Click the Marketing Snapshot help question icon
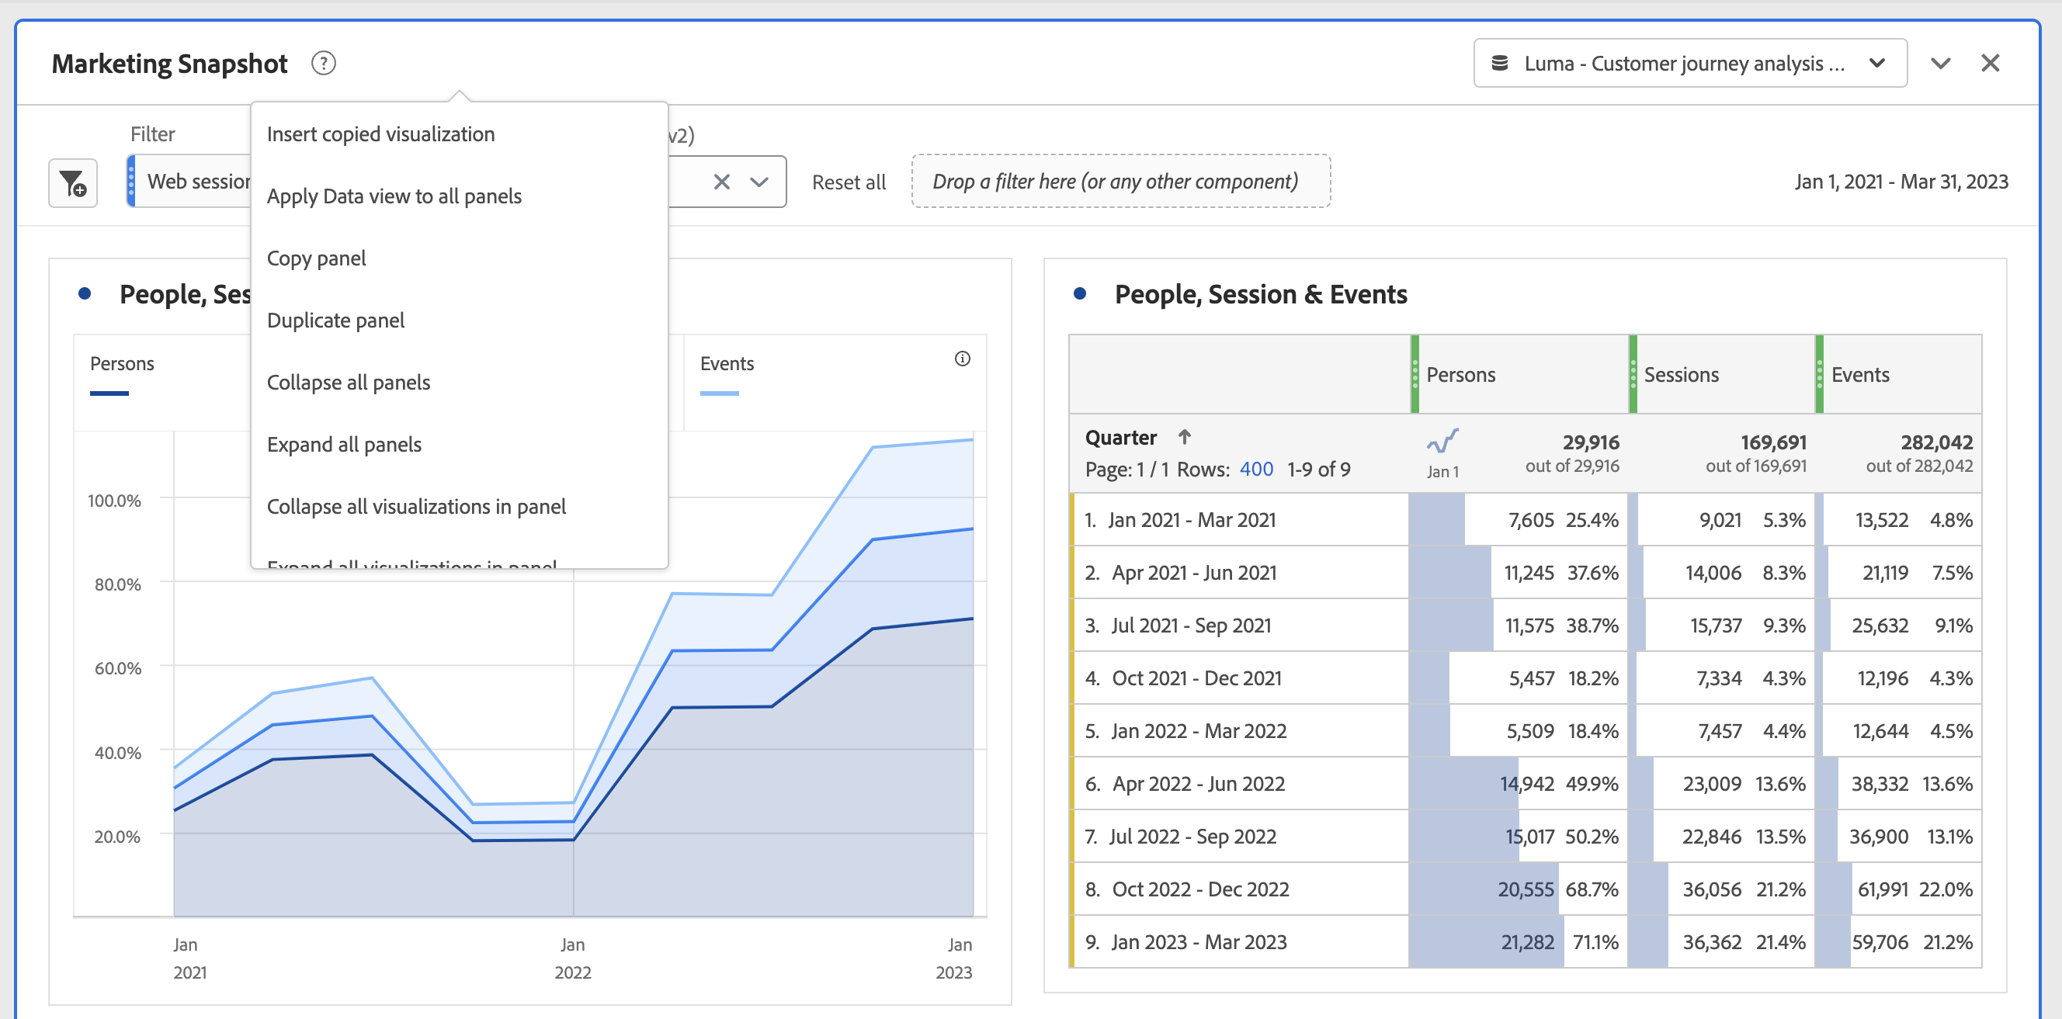 324,63
